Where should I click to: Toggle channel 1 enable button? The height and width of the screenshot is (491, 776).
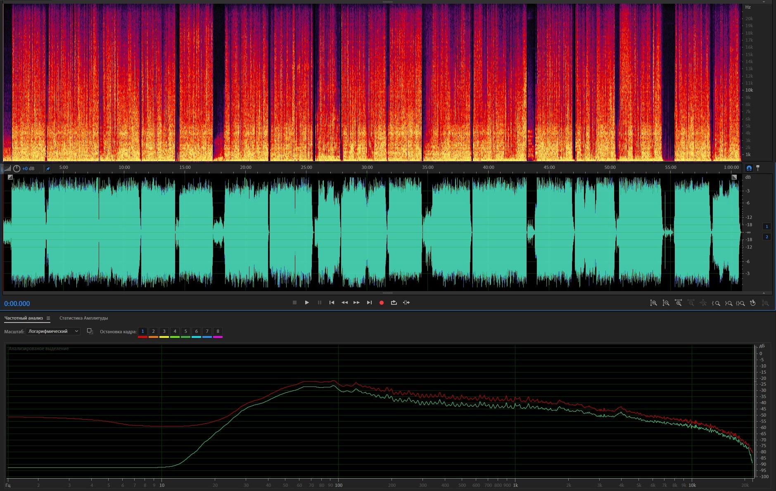point(767,226)
